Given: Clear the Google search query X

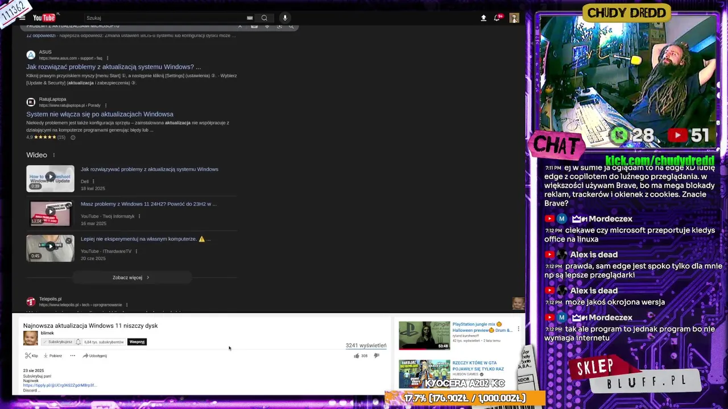Looking at the screenshot, I should (x=240, y=26).
